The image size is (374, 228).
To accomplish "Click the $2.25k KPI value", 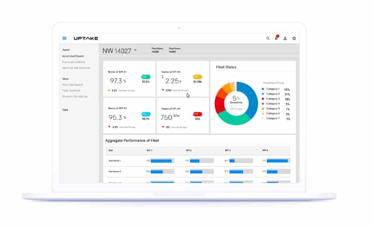I will [172, 81].
